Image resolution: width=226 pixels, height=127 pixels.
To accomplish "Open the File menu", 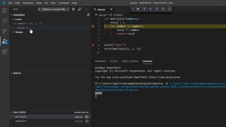I will click(x=10, y=3).
